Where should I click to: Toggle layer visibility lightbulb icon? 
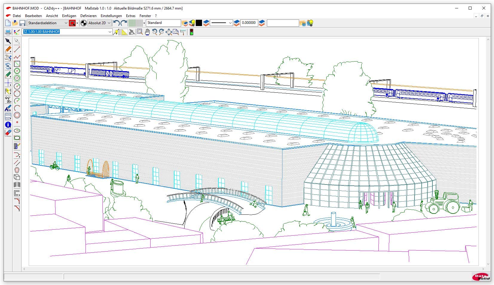click(x=193, y=23)
